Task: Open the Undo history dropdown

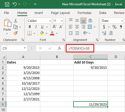Action: coord(19,4)
